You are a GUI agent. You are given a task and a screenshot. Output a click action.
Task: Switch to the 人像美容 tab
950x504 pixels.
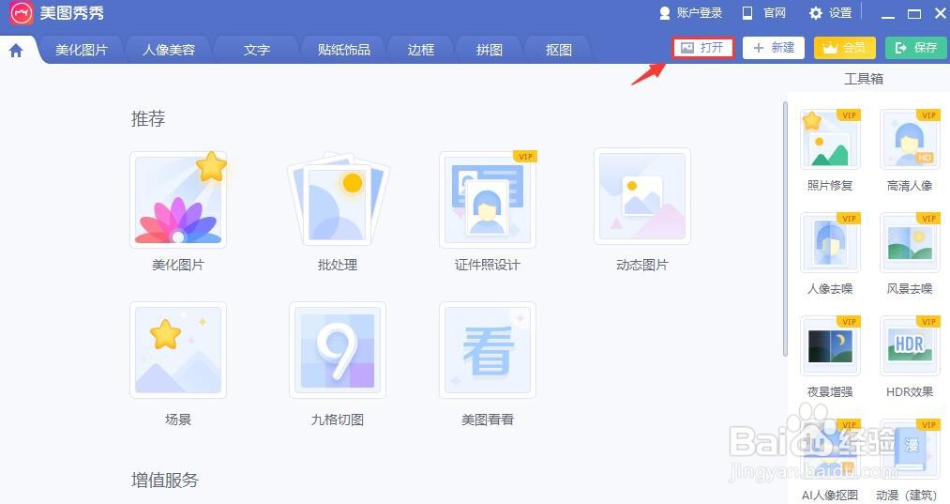click(169, 50)
